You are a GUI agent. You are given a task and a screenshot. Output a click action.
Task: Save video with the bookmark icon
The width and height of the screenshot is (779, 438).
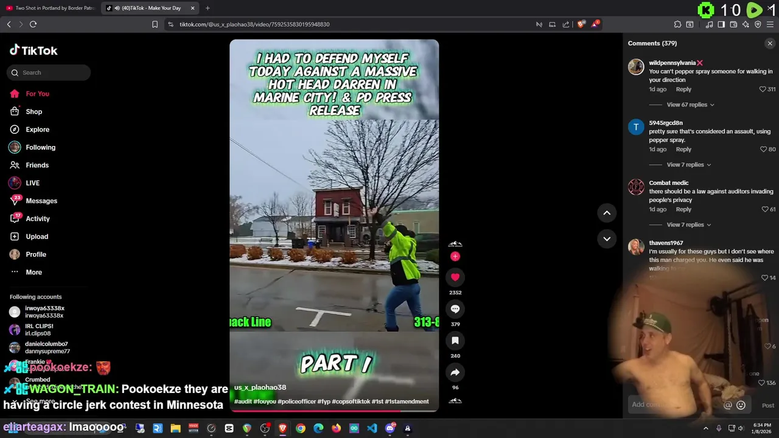[x=455, y=341]
